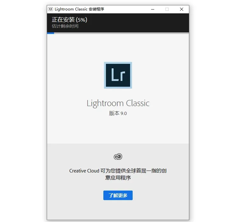Click the 了解更多 button
This screenshot has height=222, width=250.
pos(118,195)
